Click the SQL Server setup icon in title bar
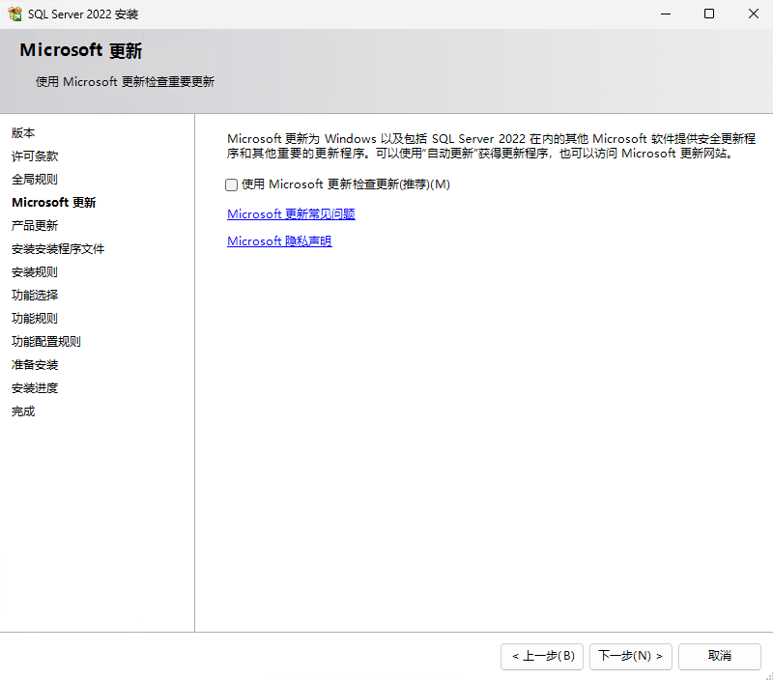The height and width of the screenshot is (680, 773). tap(14, 14)
